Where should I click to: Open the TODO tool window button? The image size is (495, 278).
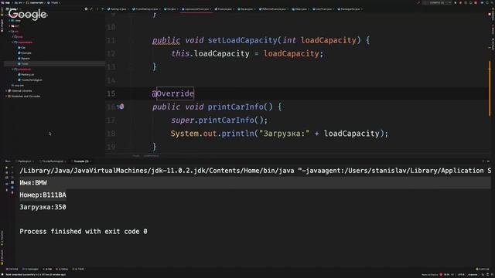click(78, 270)
